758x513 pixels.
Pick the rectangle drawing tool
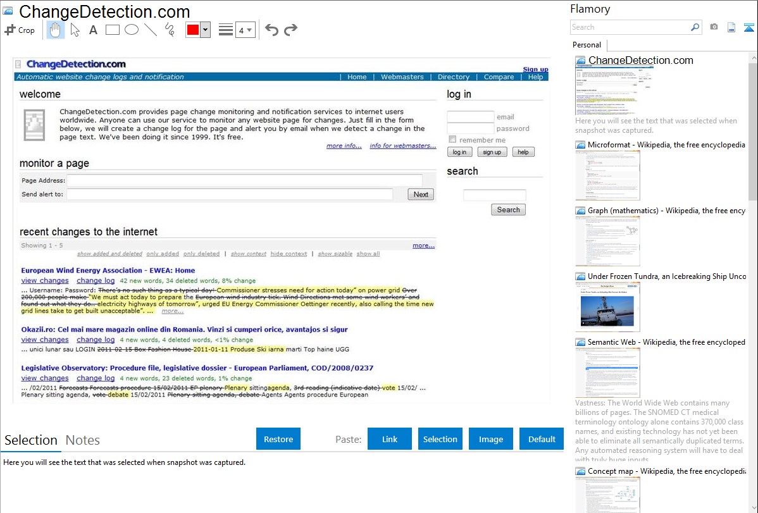tap(112, 30)
